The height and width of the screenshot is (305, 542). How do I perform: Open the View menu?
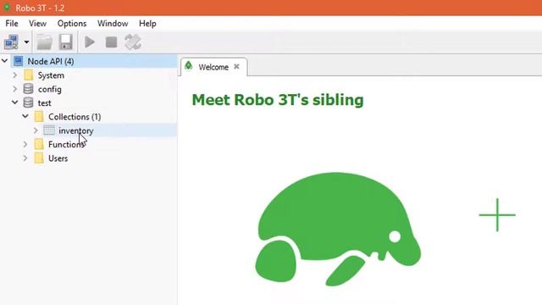pos(37,24)
